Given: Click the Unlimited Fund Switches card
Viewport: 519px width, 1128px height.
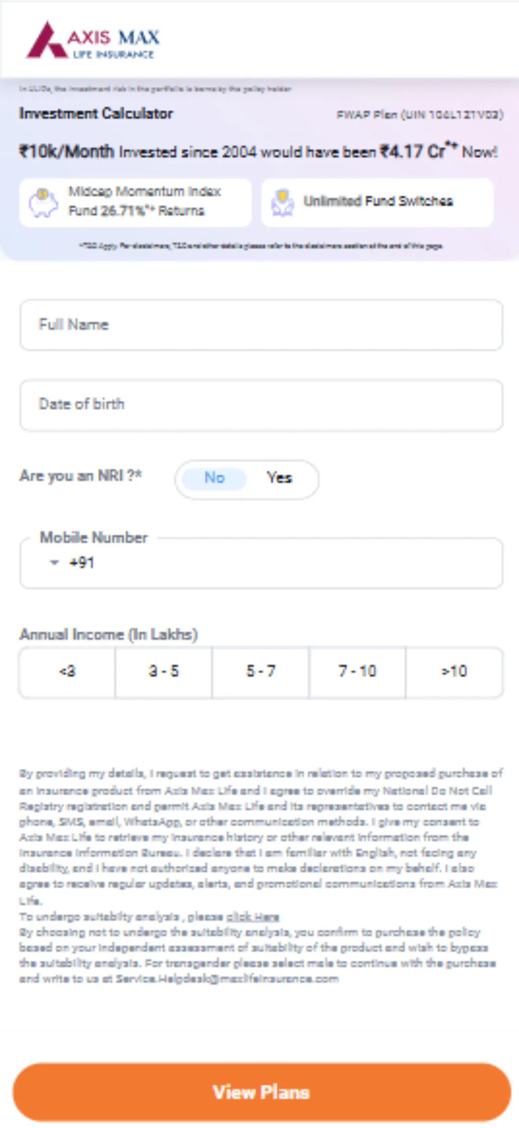Looking at the screenshot, I should pyautogui.click(x=379, y=202).
